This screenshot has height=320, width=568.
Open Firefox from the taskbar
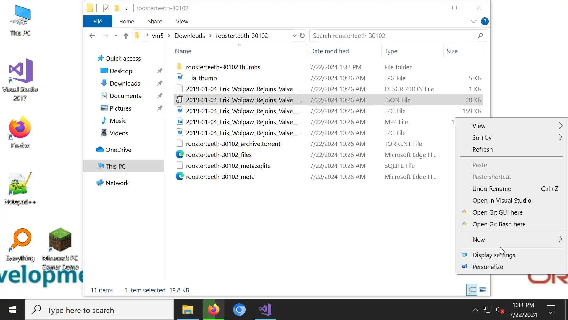tap(214, 310)
